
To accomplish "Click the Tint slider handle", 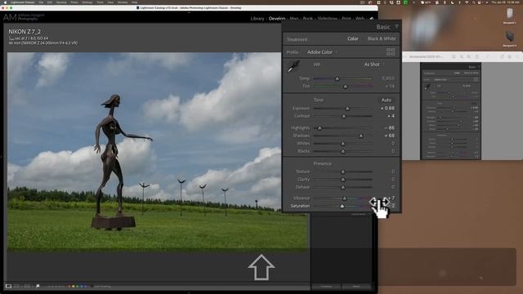I will point(345,87).
